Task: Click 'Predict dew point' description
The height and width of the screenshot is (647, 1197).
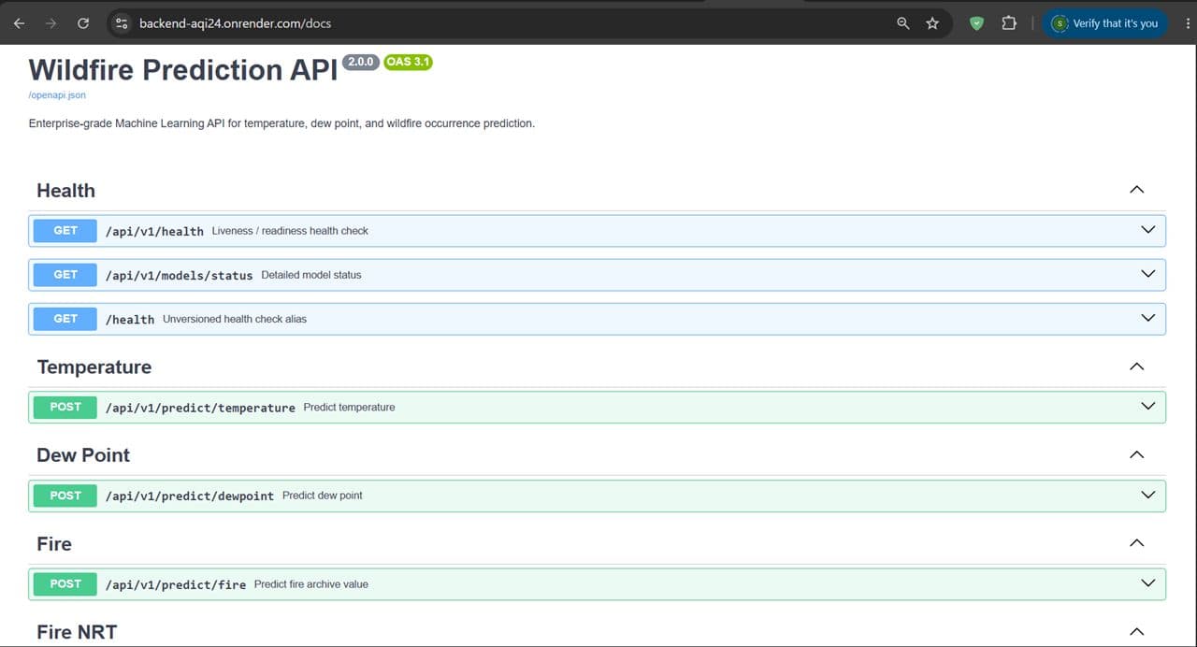Action: click(323, 496)
